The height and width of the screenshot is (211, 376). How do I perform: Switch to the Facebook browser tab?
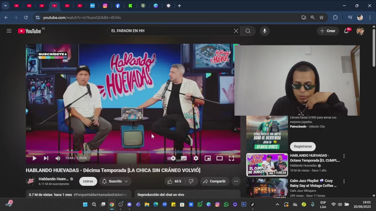click(118, 6)
